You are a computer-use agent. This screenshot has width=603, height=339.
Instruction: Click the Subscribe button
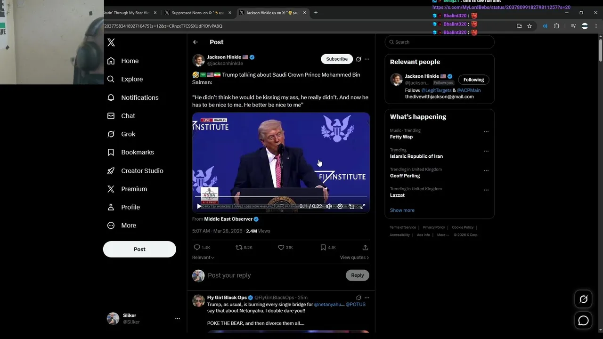pyautogui.click(x=337, y=59)
